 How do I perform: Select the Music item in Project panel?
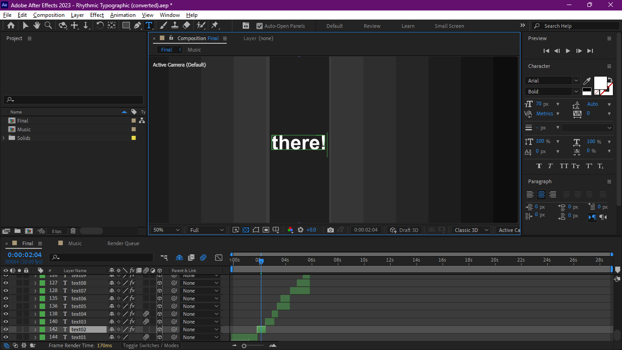pos(24,129)
